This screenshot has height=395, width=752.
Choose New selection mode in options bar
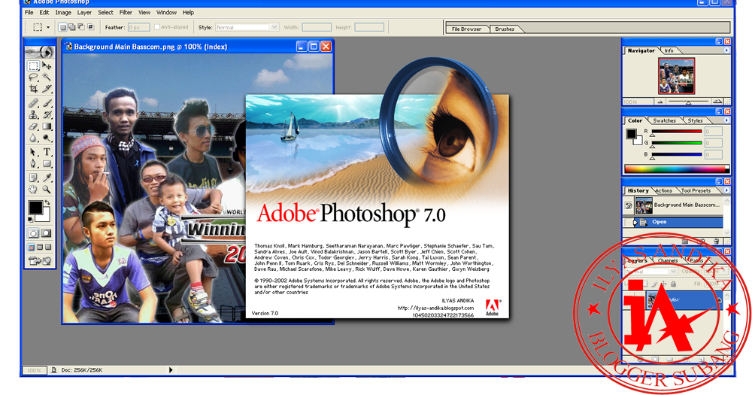point(63,27)
